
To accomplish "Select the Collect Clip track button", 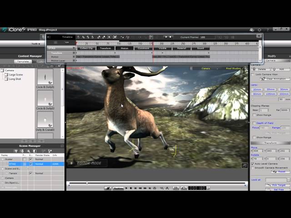I will tap(86, 49).
